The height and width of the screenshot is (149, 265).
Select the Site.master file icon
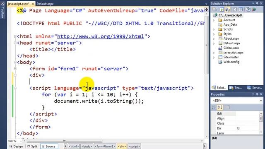point(220,57)
